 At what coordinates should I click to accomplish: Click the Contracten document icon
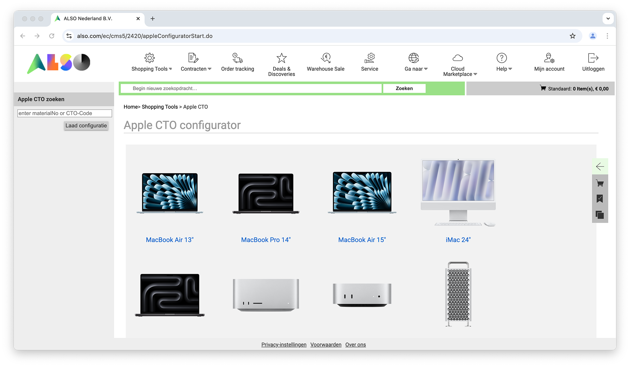(x=193, y=58)
